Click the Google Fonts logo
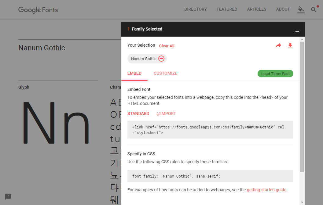The image size is (323, 205). pyautogui.click(x=38, y=10)
